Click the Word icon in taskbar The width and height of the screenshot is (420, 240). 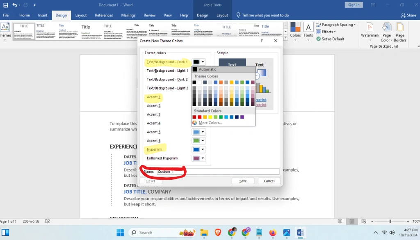point(300,233)
